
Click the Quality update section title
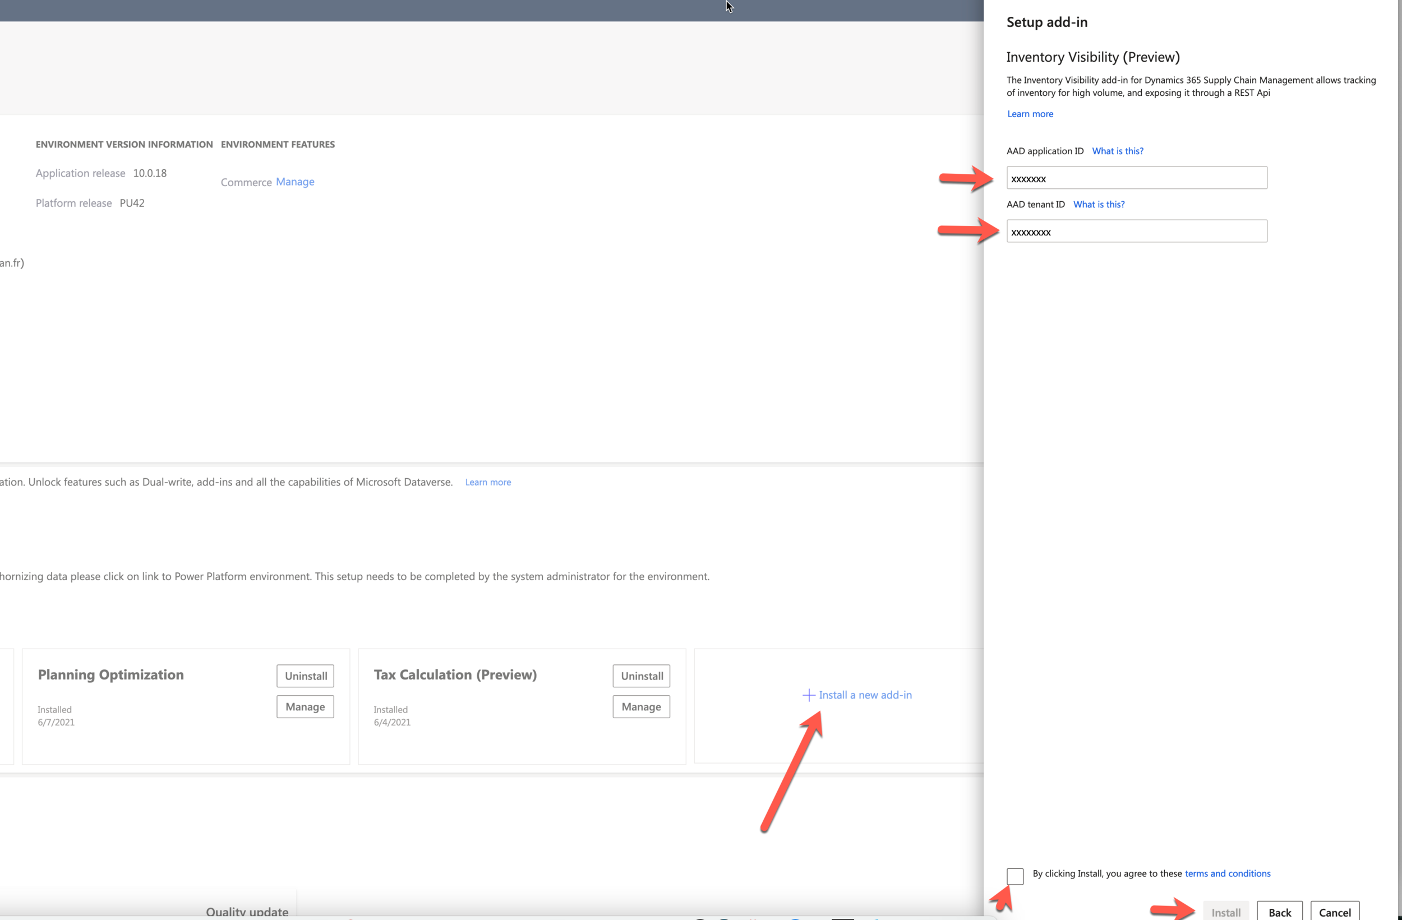[247, 911]
